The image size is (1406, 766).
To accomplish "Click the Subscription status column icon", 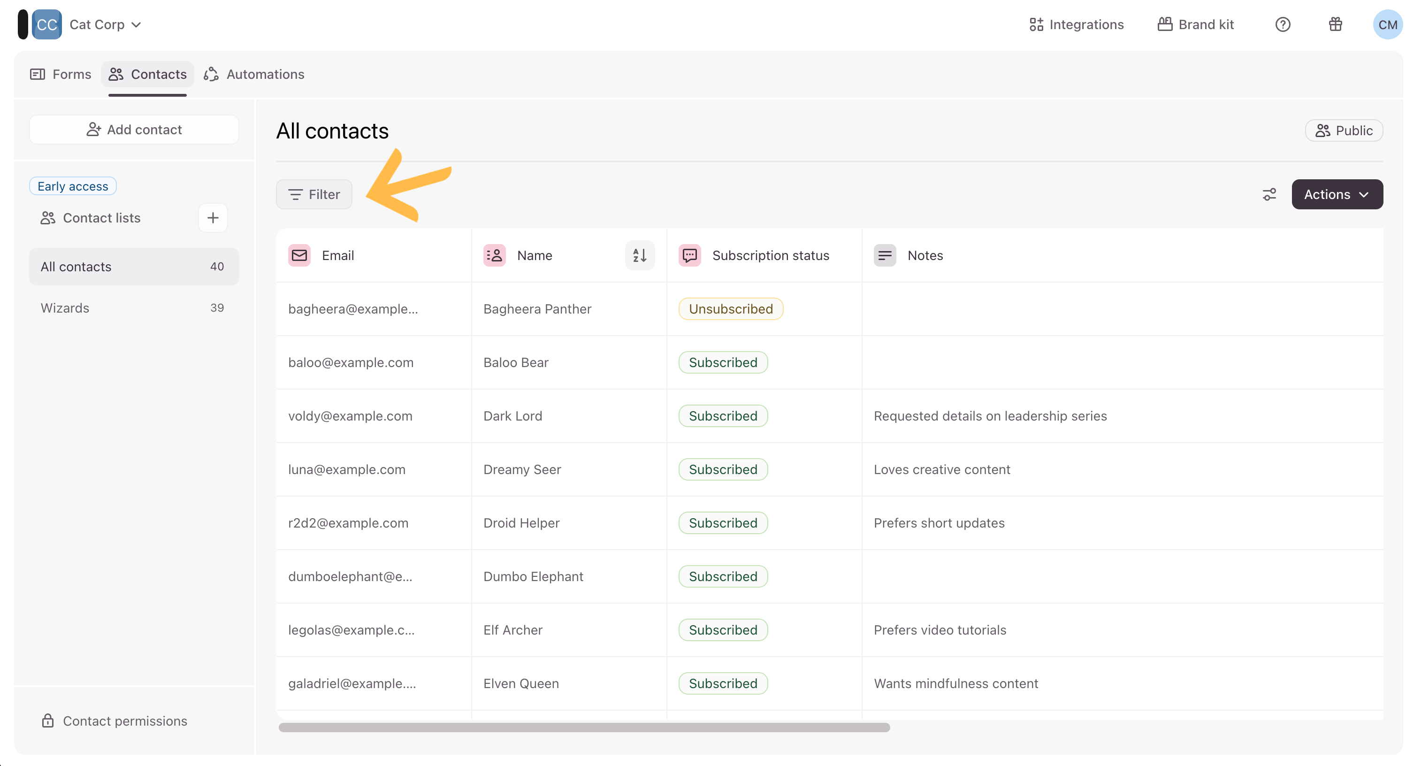I will [x=689, y=255].
